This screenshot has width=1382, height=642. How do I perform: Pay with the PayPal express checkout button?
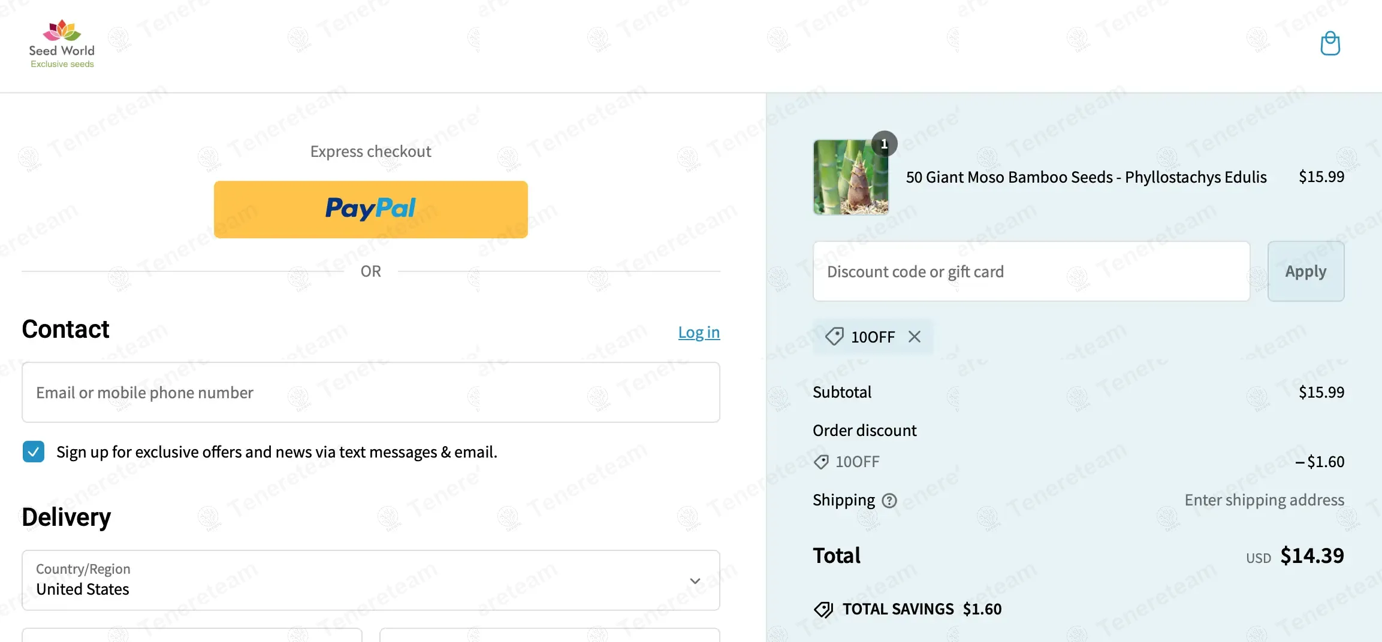pyautogui.click(x=371, y=210)
